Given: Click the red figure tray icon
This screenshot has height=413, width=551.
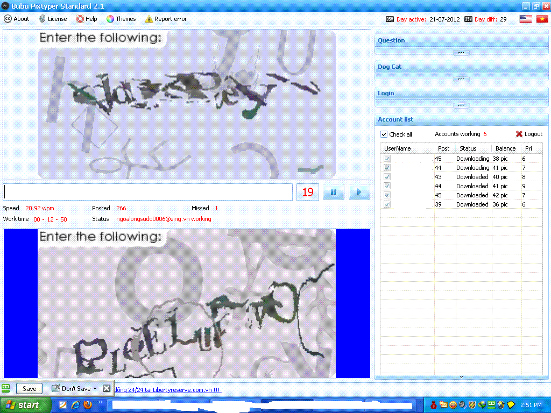Looking at the screenshot, I should pyautogui.click(x=434, y=405).
